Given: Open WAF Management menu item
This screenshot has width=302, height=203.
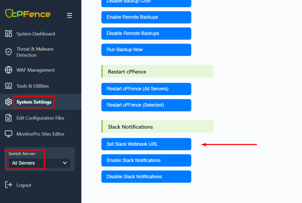Looking at the screenshot, I should 36,70.
